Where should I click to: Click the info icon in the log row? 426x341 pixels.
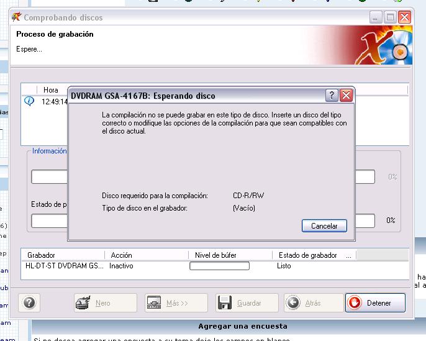click(x=29, y=101)
